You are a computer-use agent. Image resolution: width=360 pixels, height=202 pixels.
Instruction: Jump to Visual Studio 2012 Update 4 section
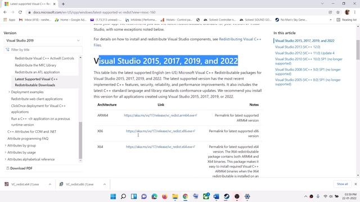tap(305, 53)
